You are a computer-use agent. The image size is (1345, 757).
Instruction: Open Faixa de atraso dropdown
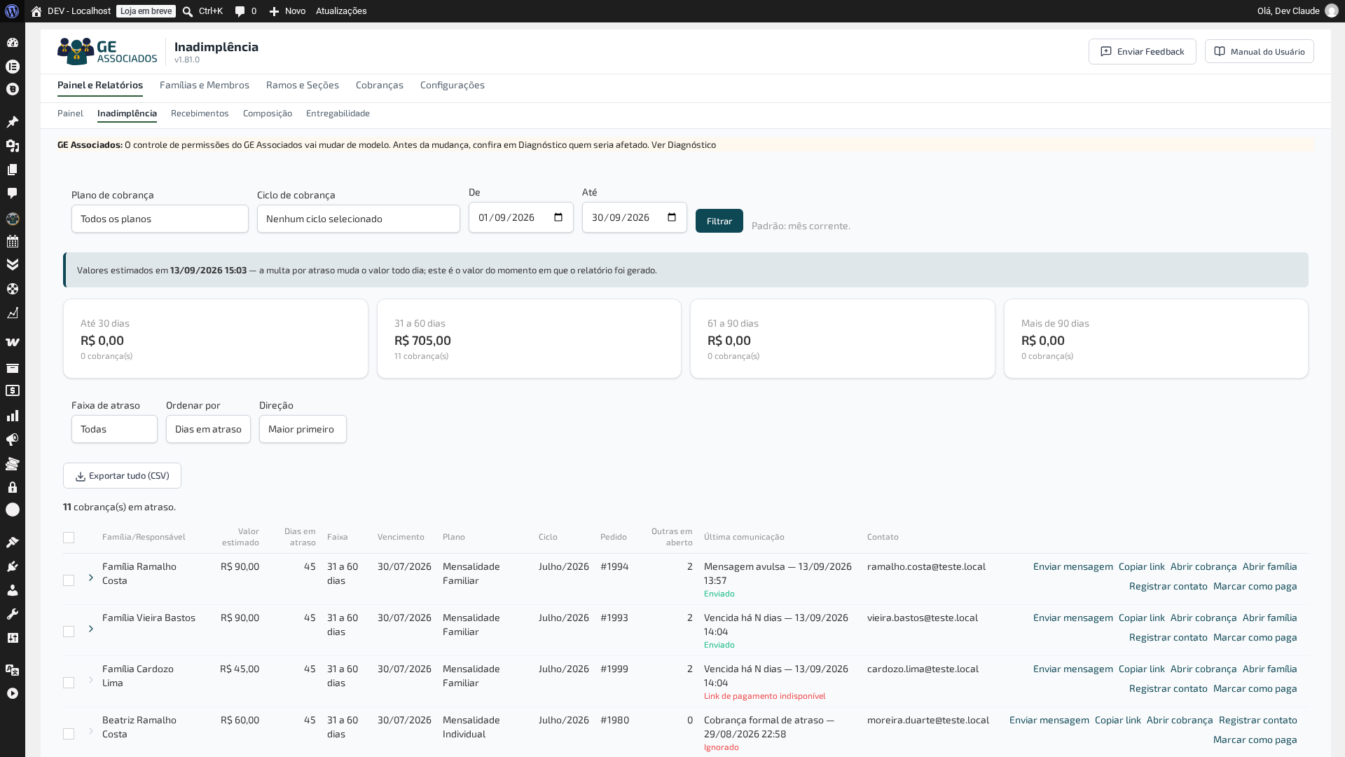[114, 429]
